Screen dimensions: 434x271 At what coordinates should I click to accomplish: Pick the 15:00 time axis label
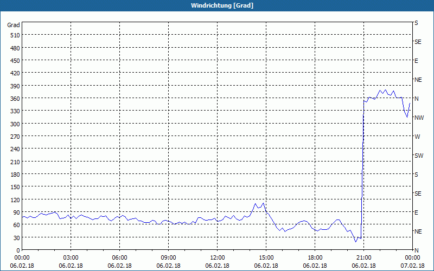click(x=266, y=258)
